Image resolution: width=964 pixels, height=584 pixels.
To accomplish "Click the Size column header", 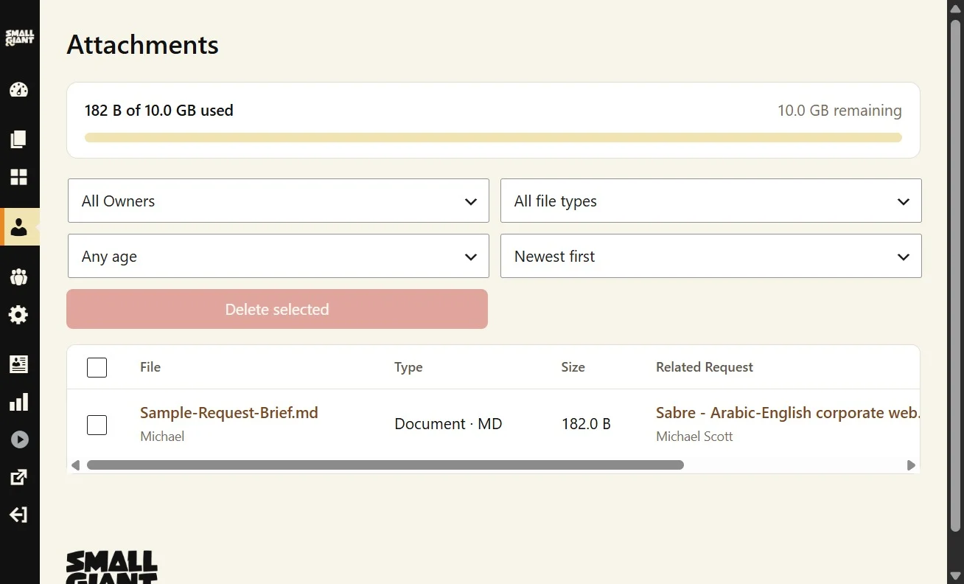I will point(573,367).
